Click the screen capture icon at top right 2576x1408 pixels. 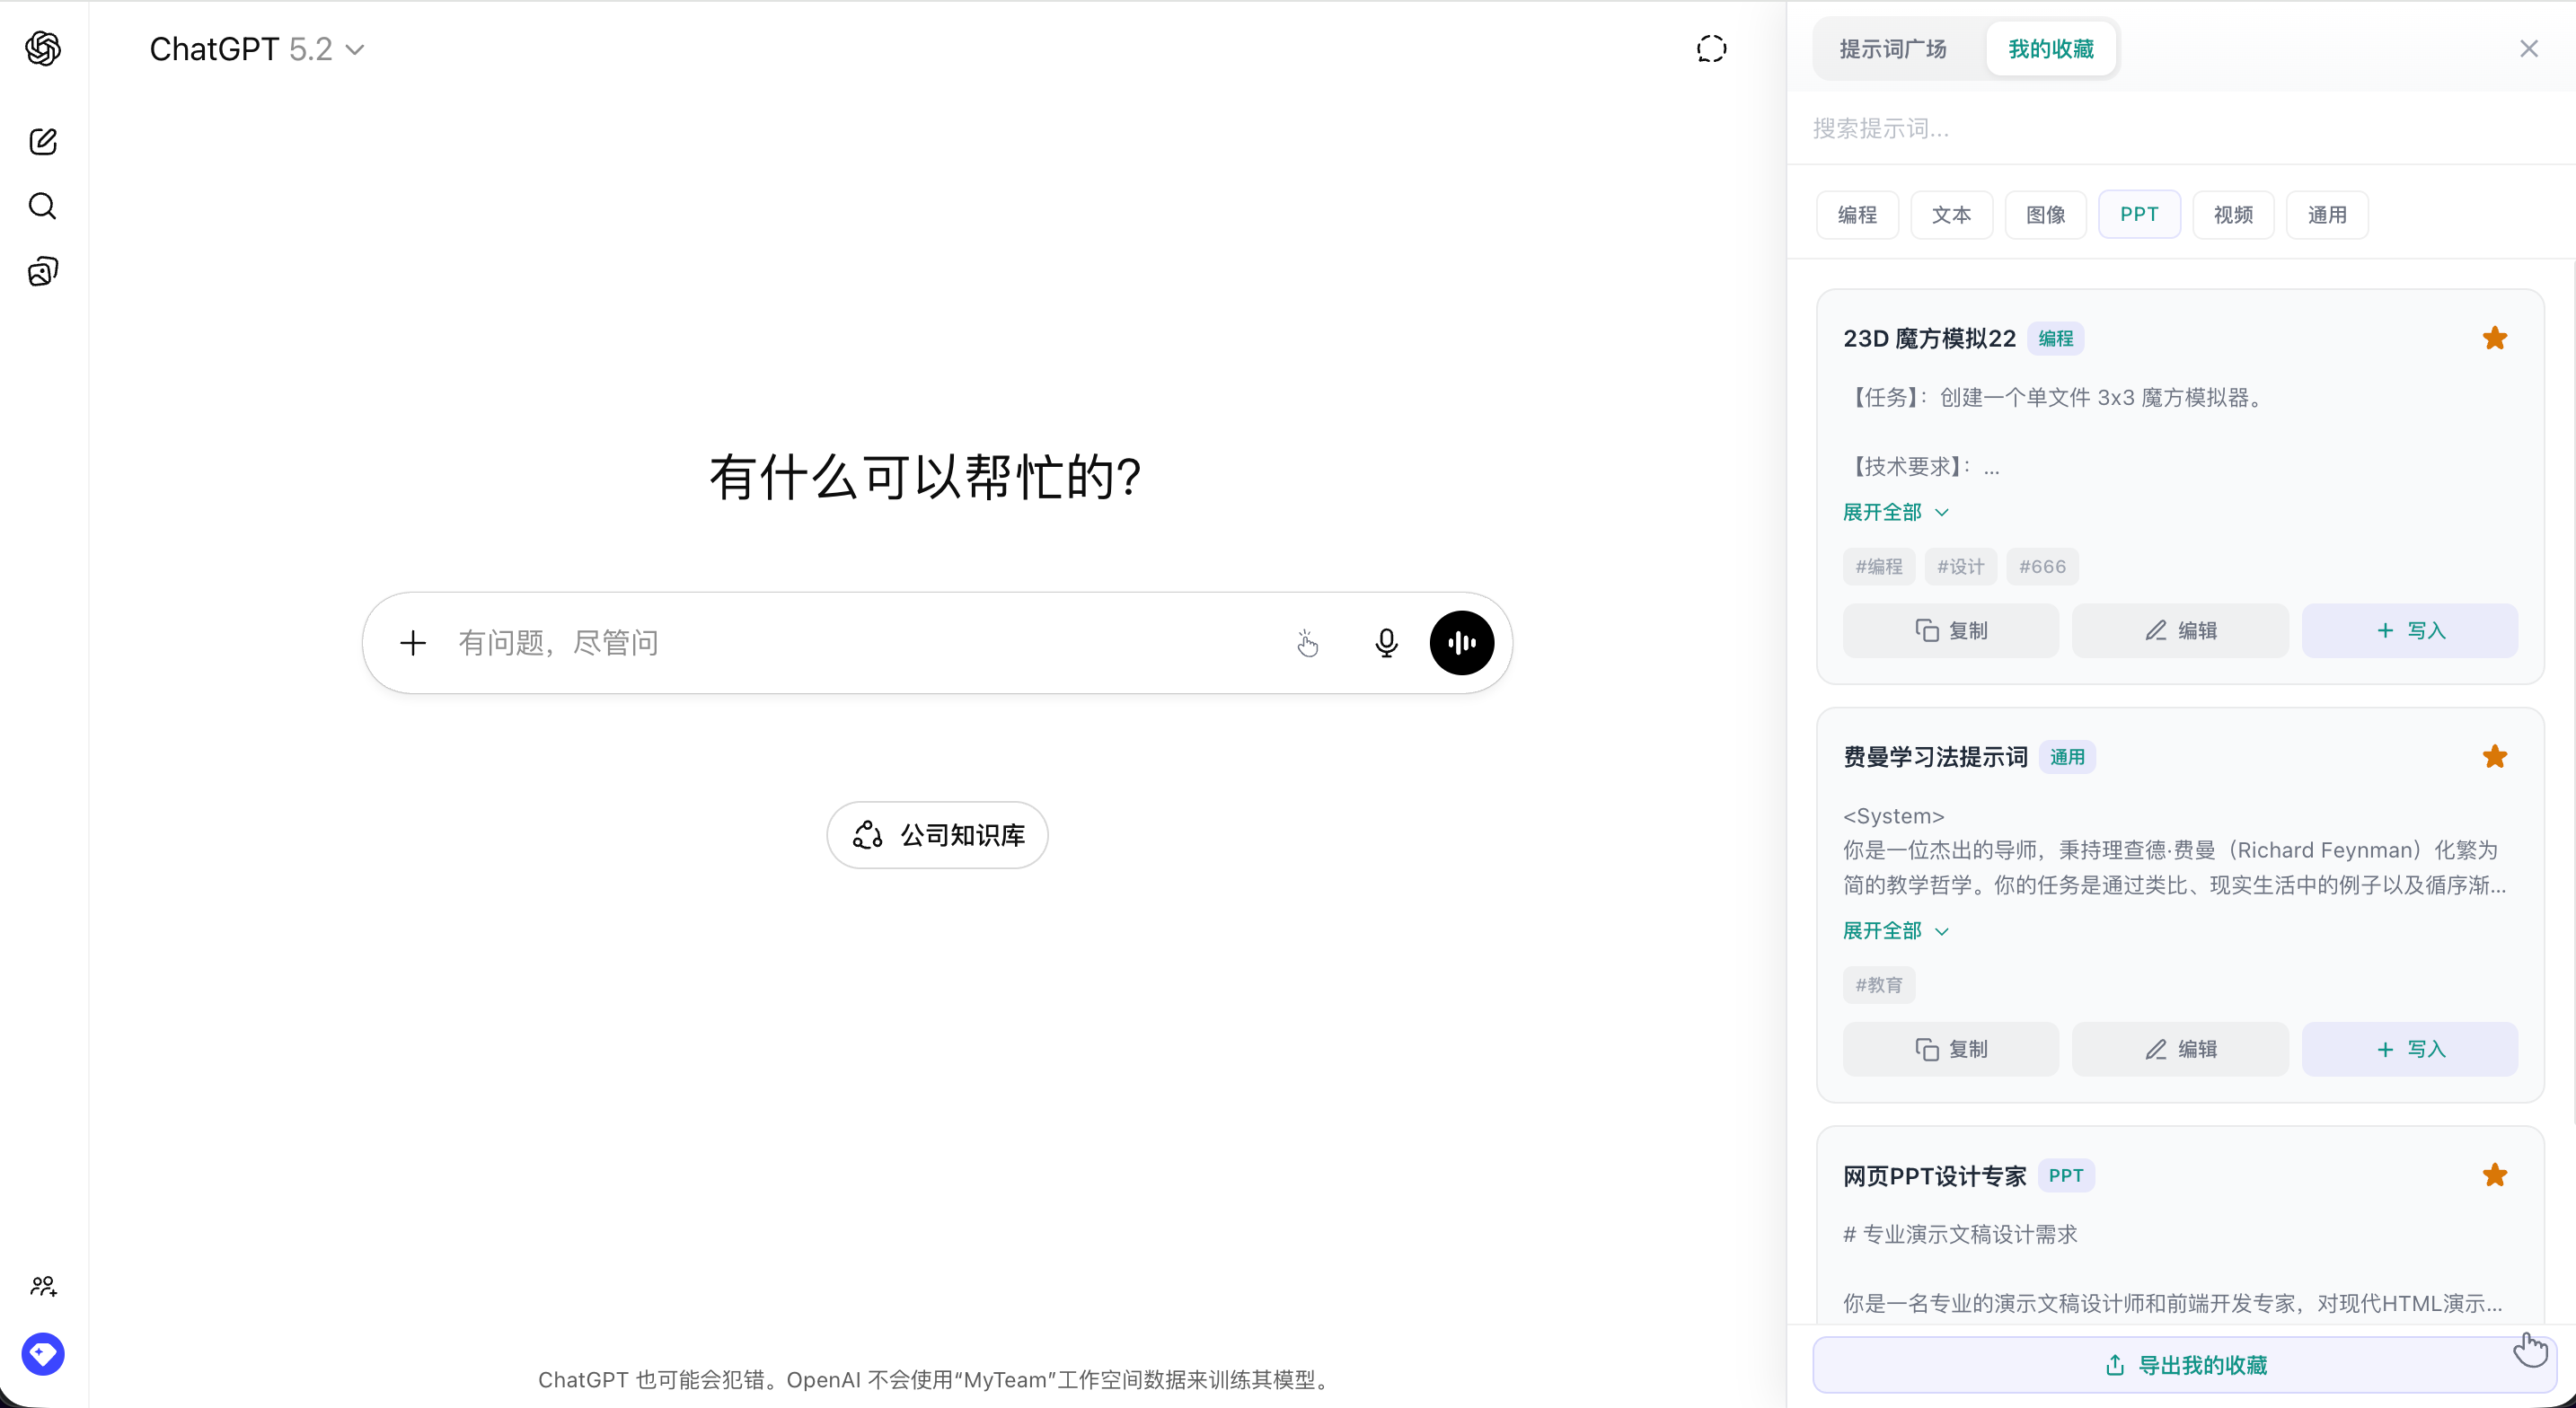tap(1711, 48)
